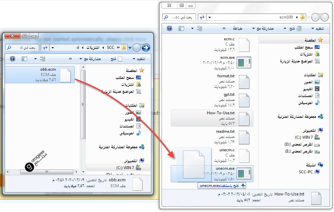Toggle preview pane icon in ecm100 window

[x=181, y=28]
